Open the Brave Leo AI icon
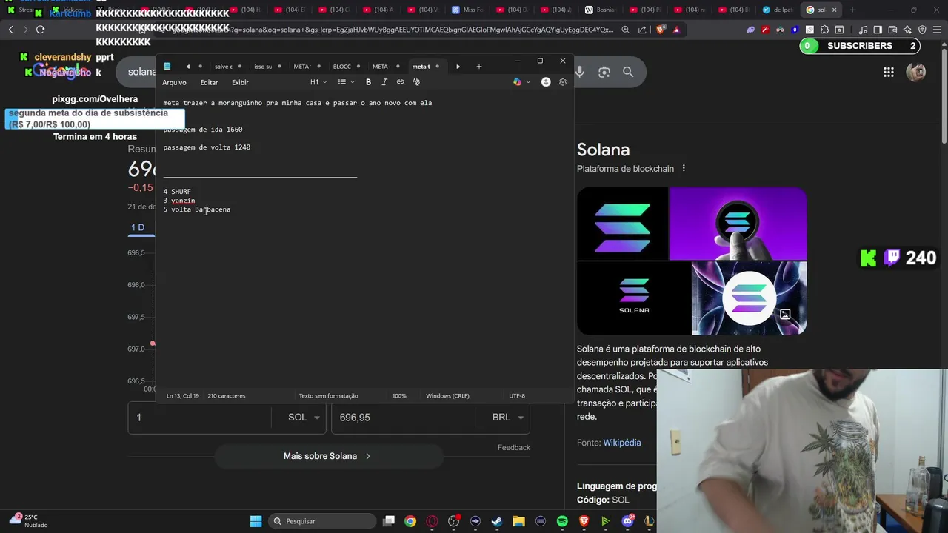948x533 pixels. [x=907, y=30]
